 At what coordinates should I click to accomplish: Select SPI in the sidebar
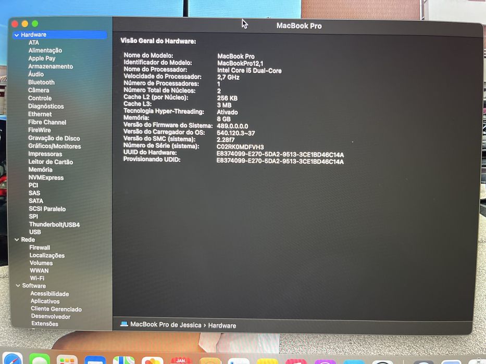pyautogui.click(x=33, y=217)
